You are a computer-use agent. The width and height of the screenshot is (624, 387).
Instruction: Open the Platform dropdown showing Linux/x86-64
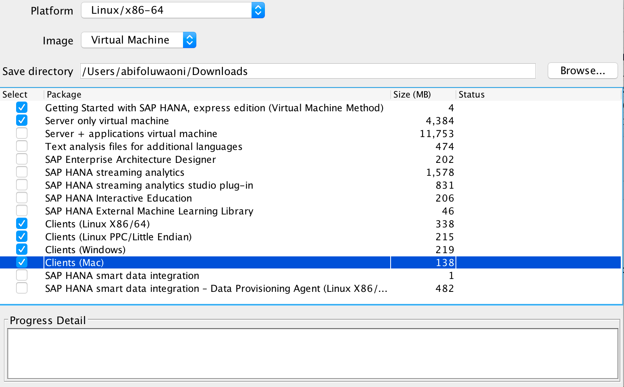click(173, 10)
